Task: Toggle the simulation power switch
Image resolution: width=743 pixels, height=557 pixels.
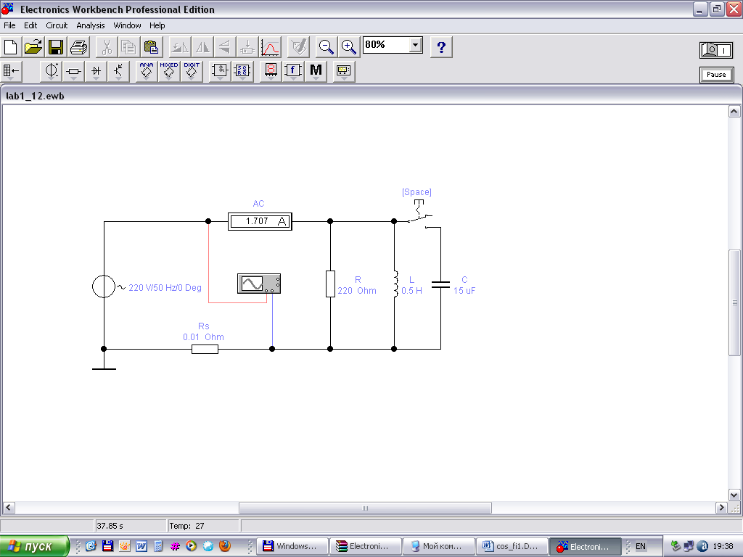Action: click(716, 50)
